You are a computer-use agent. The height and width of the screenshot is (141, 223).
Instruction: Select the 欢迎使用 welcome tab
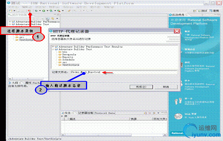tap(178, 15)
